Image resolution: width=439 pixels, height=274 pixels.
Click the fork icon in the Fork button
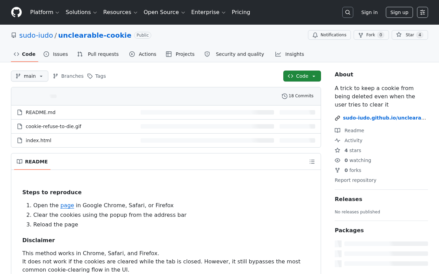click(x=361, y=35)
